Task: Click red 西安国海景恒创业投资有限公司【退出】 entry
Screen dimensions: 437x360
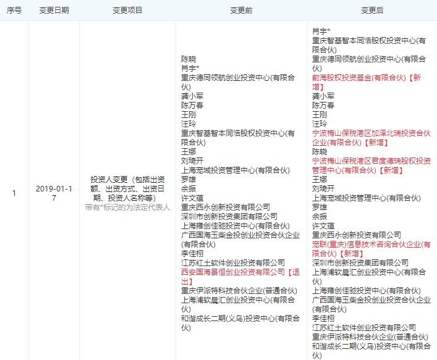Action: 240,277
